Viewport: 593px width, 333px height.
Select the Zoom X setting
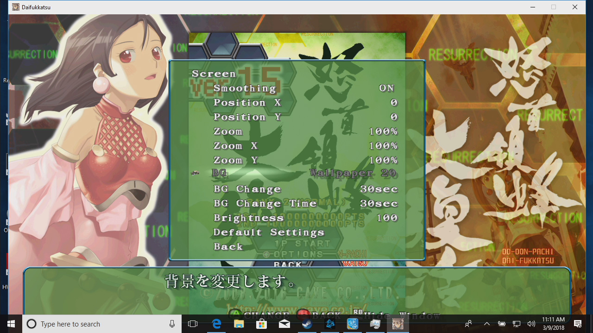coord(235,146)
